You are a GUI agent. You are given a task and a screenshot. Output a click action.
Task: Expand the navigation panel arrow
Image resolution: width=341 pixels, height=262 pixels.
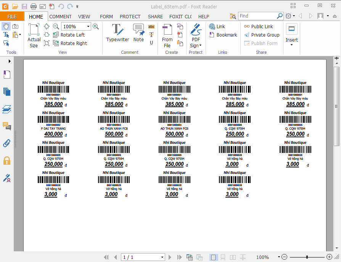pos(10,61)
